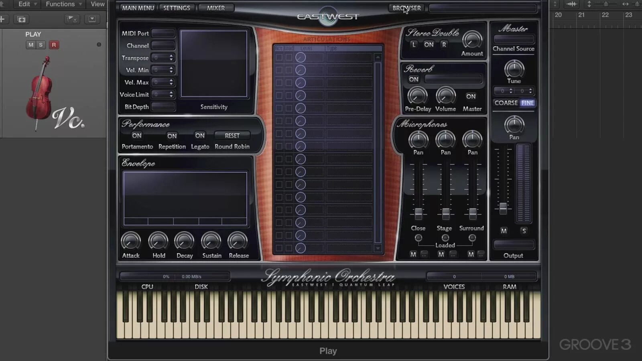Open the Output dropdown
642x361 pixels.
coord(514,244)
